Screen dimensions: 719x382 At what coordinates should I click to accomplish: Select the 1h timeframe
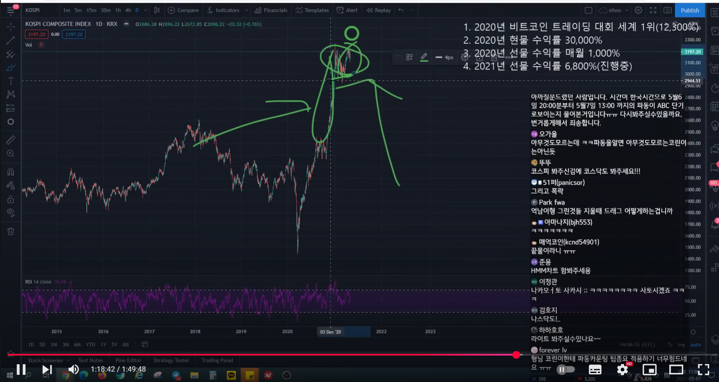(118, 10)
